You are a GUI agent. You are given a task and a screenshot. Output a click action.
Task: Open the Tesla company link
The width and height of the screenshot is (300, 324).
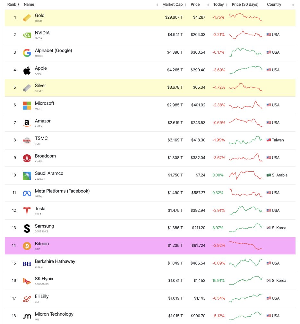pyautogui.click(x=40, y=209)
